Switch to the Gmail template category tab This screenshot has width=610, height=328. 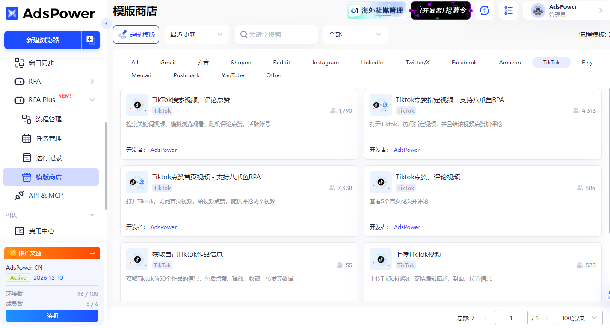pyautogui.click(x=168, y=62)
